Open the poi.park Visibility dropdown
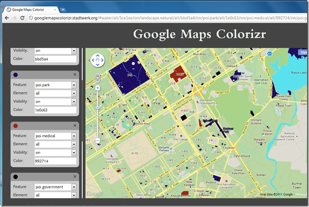The width and height of the screenshot is (309, 207). [x=74, y=101]
